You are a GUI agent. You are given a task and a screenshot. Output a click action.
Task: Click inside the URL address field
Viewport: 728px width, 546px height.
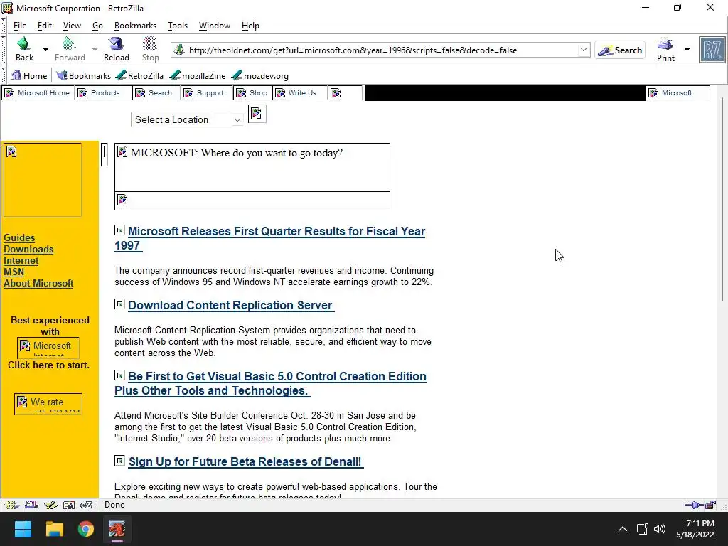(x=381, y=50)
